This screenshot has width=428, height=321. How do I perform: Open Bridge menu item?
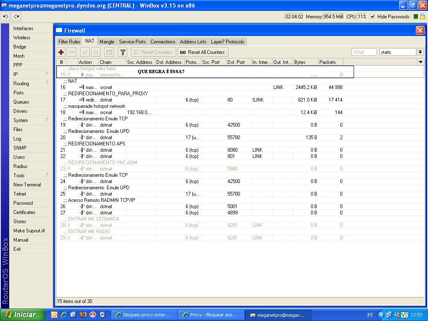pos(31,47)
